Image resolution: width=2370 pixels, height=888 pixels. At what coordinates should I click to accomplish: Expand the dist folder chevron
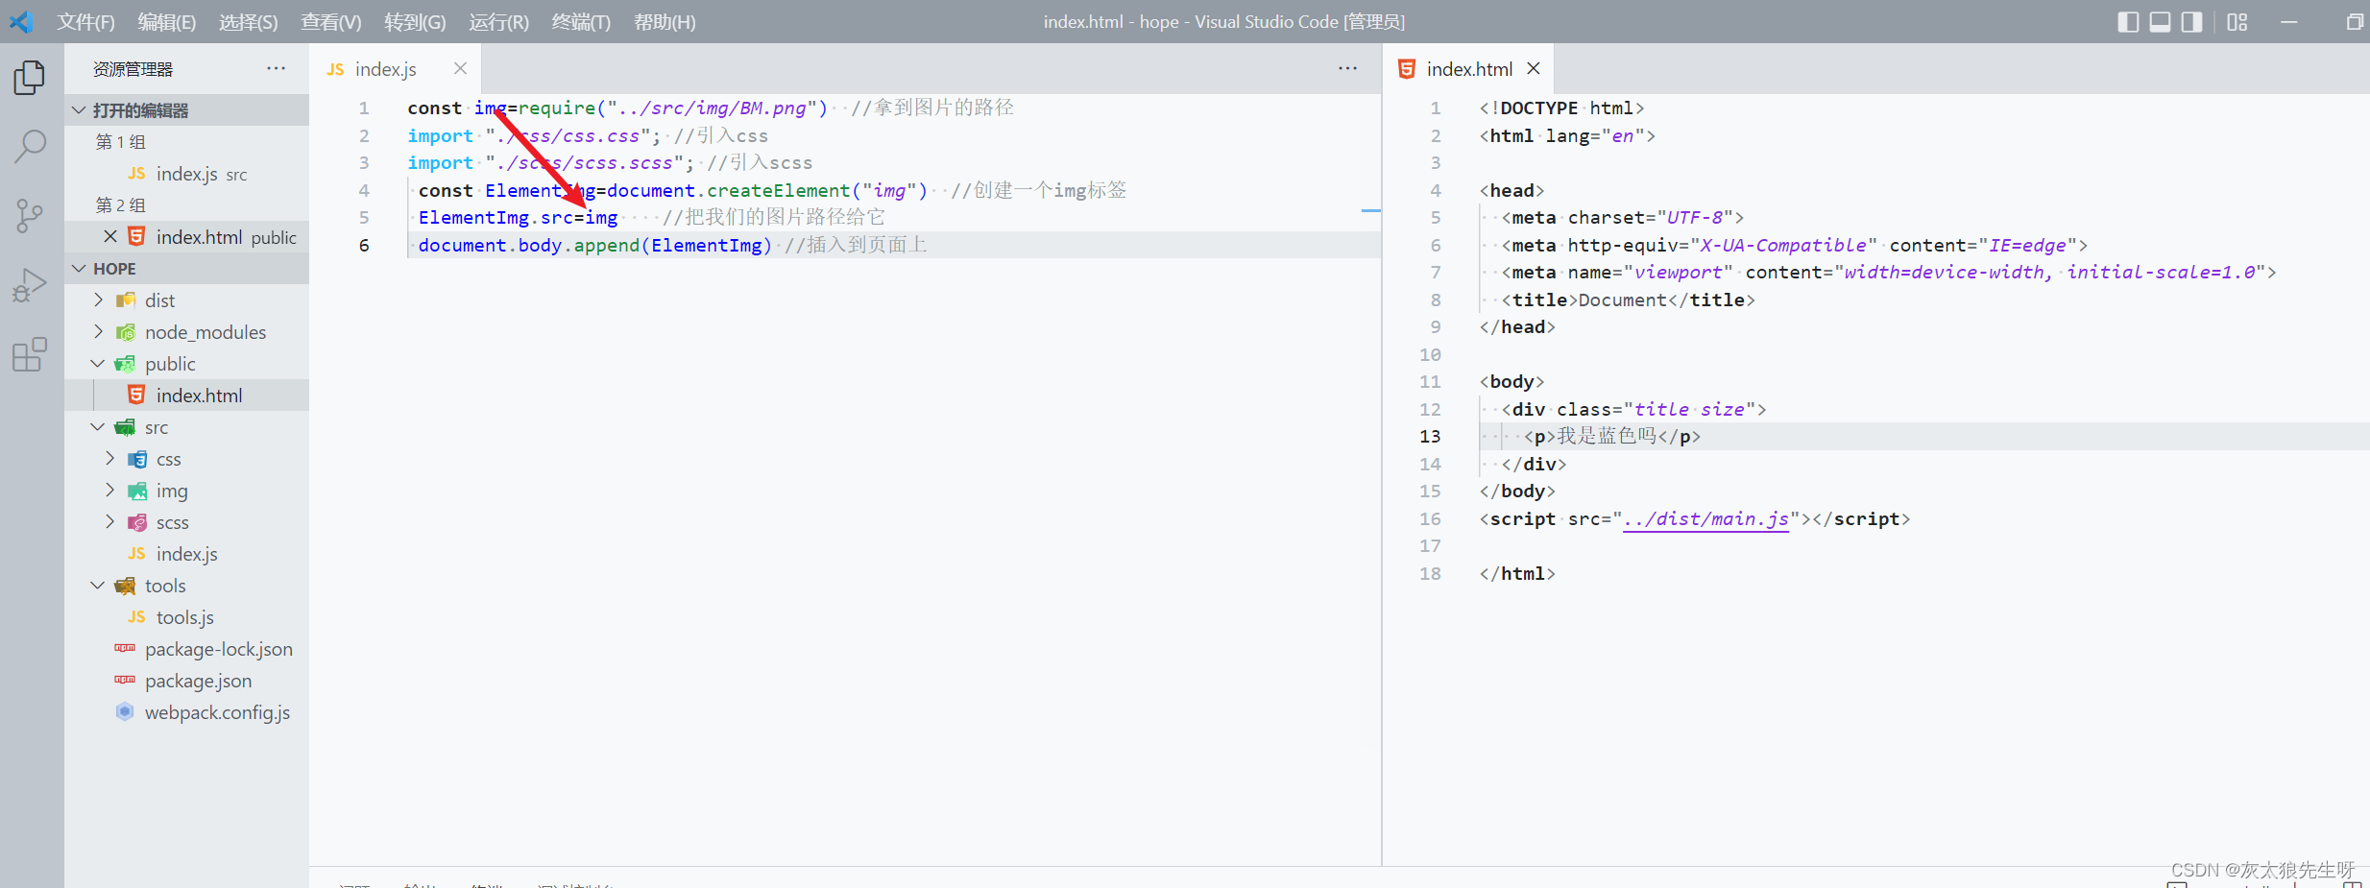(98, 300)
